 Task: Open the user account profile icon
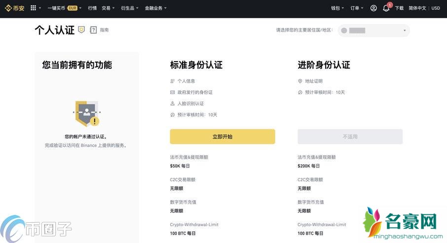point(373,8)
